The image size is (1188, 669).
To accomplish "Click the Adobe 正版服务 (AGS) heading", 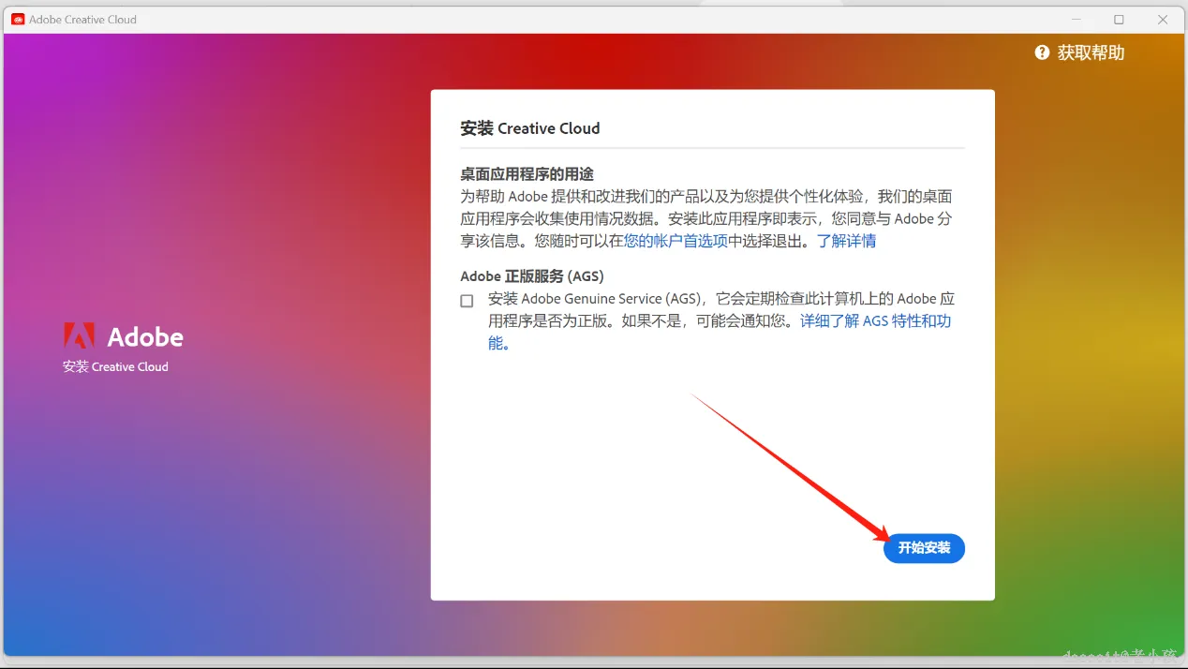I will [x=532, y=276].
